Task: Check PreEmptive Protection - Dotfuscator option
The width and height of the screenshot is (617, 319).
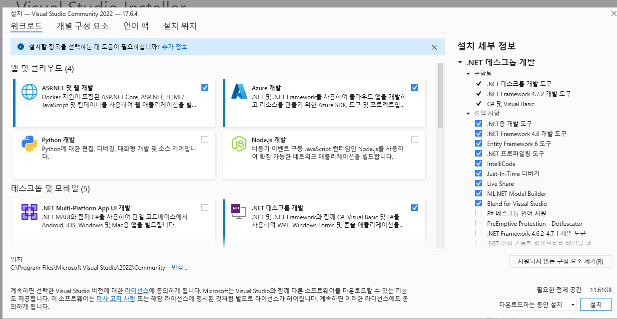Action: click(479, 223)
